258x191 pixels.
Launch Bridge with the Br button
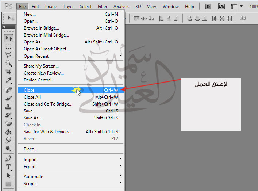pos(208,7)
